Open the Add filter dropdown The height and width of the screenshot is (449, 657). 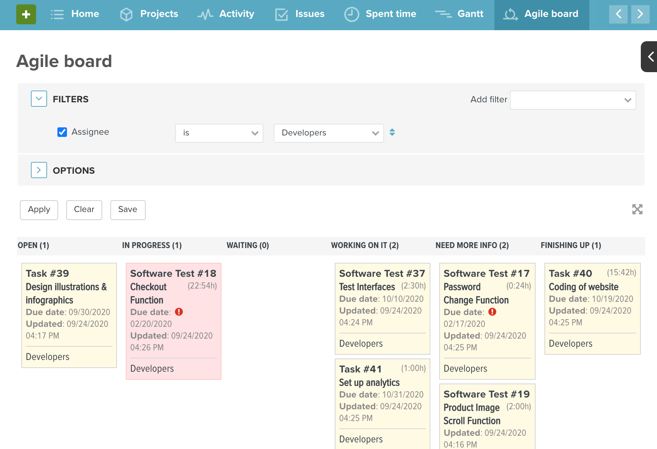(573, 100)
